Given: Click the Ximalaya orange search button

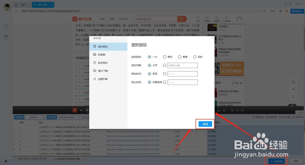Looking at the screenshot, I should [x=182, y=19].
